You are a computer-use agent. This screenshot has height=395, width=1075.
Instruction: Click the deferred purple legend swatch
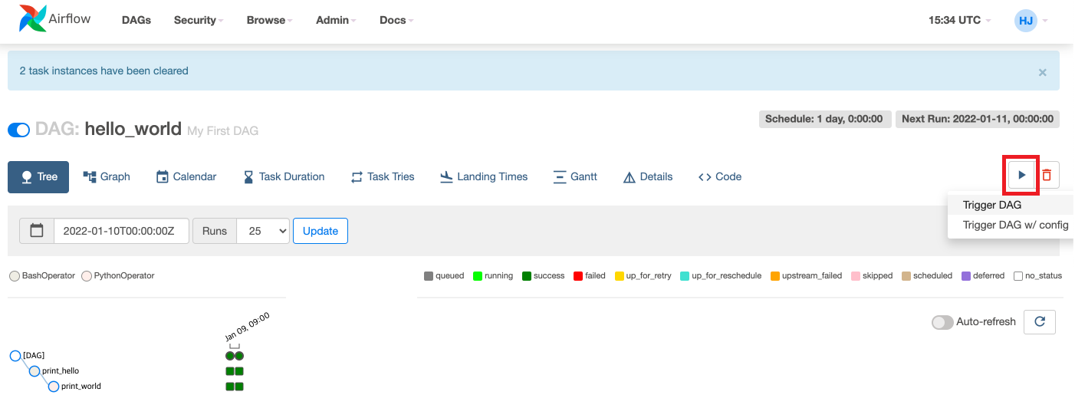click(966, 276)
